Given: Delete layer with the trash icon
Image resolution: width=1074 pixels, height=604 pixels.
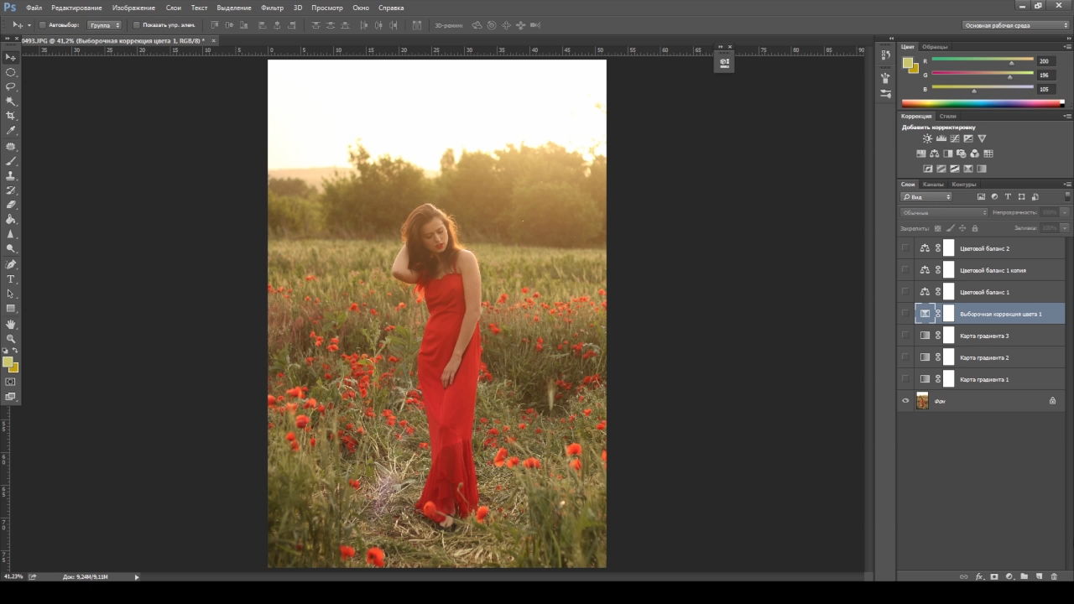Looking at the screenshot, I should click(x=1054, y=576).
